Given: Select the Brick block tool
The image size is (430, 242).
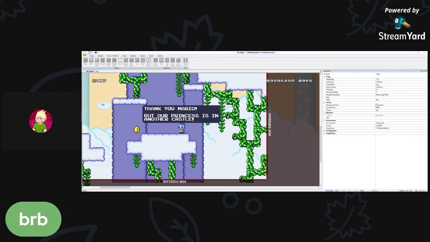Looking at the screenshot, I should point(85,62).
